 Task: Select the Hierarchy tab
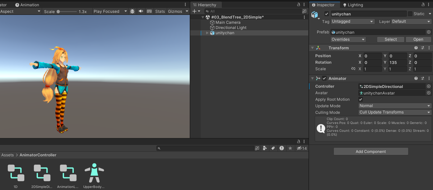[x=205, y=5]
